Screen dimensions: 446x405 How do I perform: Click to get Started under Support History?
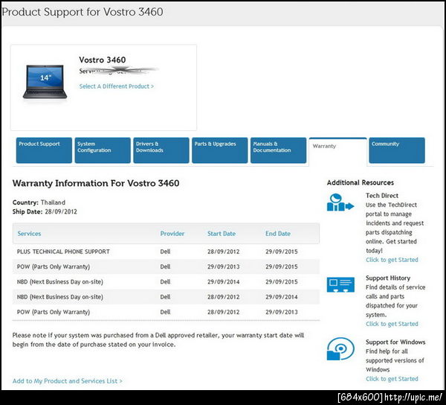pyautogui.click(x=392, y=324)
